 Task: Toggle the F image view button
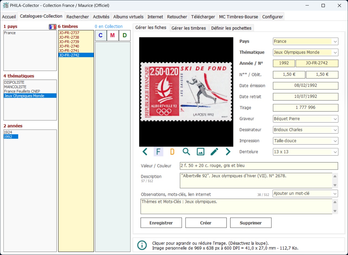click(x=158, y=151)
